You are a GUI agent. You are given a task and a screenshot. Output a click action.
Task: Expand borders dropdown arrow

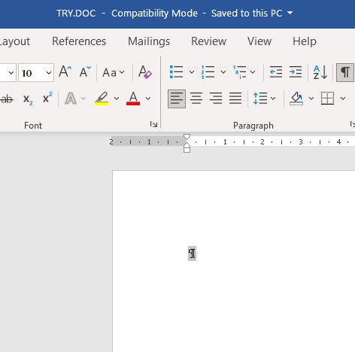pyautogui.click(x=343, y=99)
